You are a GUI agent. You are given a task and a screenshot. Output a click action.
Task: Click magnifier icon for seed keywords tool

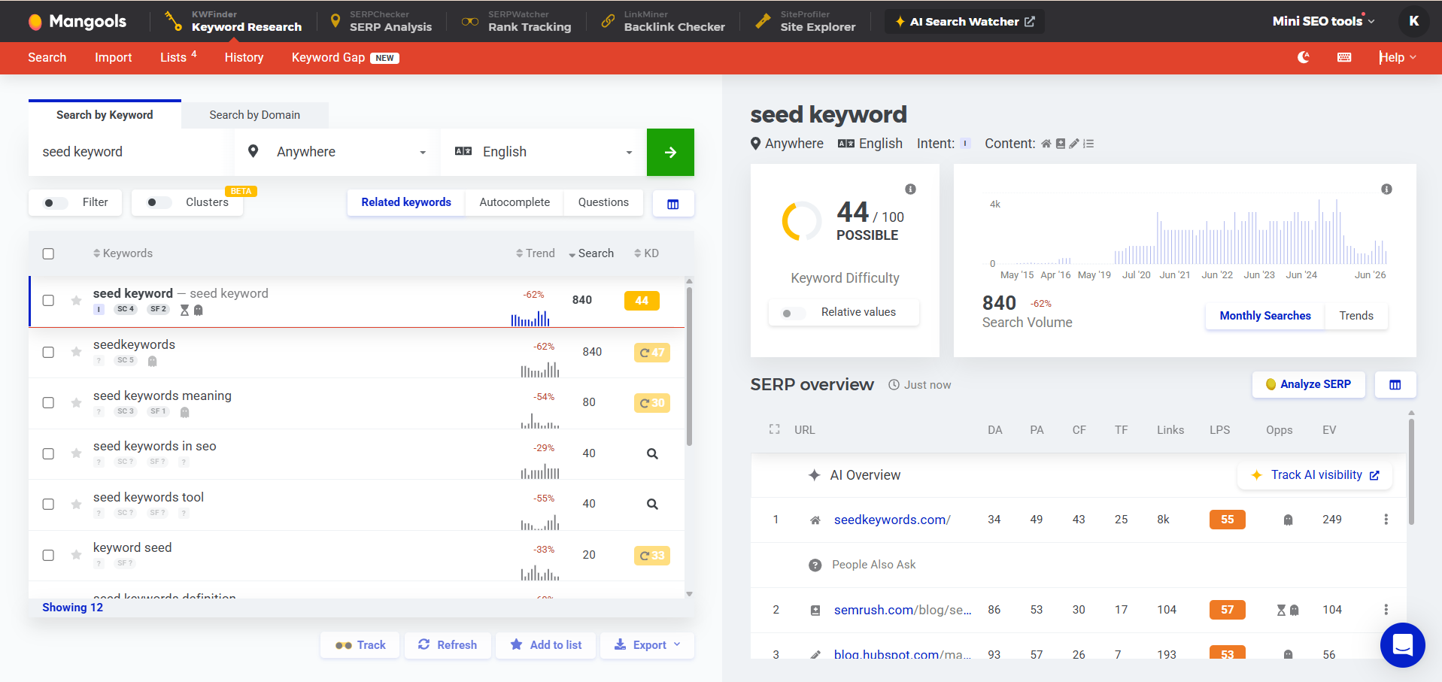point(652,504)
